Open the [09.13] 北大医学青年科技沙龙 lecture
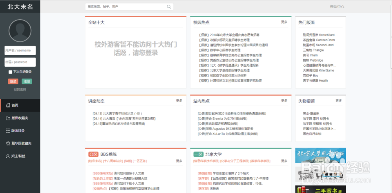This screenshot has height=193, width=392. click(117, 114)
